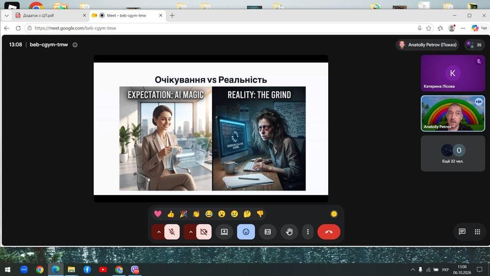
Task: Raise hand in the meeting
Action: click(289, 232)
